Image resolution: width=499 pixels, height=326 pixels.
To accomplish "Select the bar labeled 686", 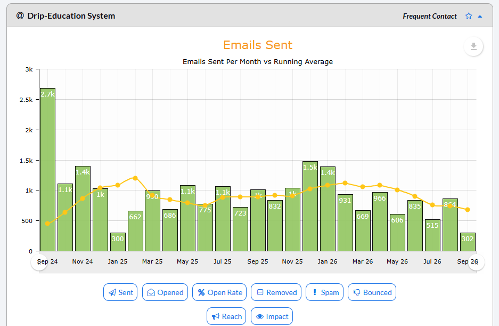I will point(170,230).
